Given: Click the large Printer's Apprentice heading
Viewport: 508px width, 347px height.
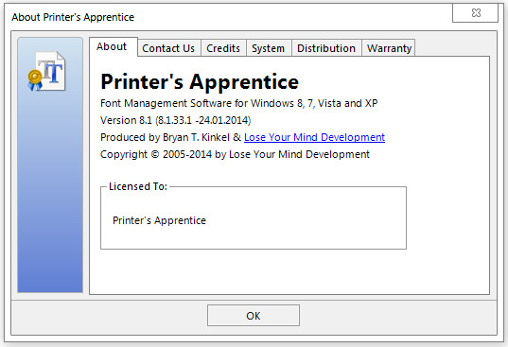Looking at the screenshot, I should (200, 81).
